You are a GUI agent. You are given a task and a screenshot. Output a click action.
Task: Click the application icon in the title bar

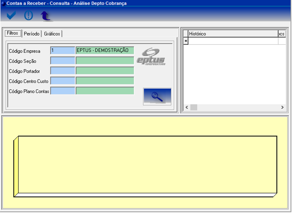coord(3,3)
